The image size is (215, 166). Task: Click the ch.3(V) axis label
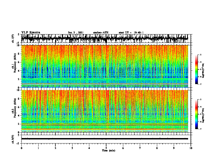[13, 139]
